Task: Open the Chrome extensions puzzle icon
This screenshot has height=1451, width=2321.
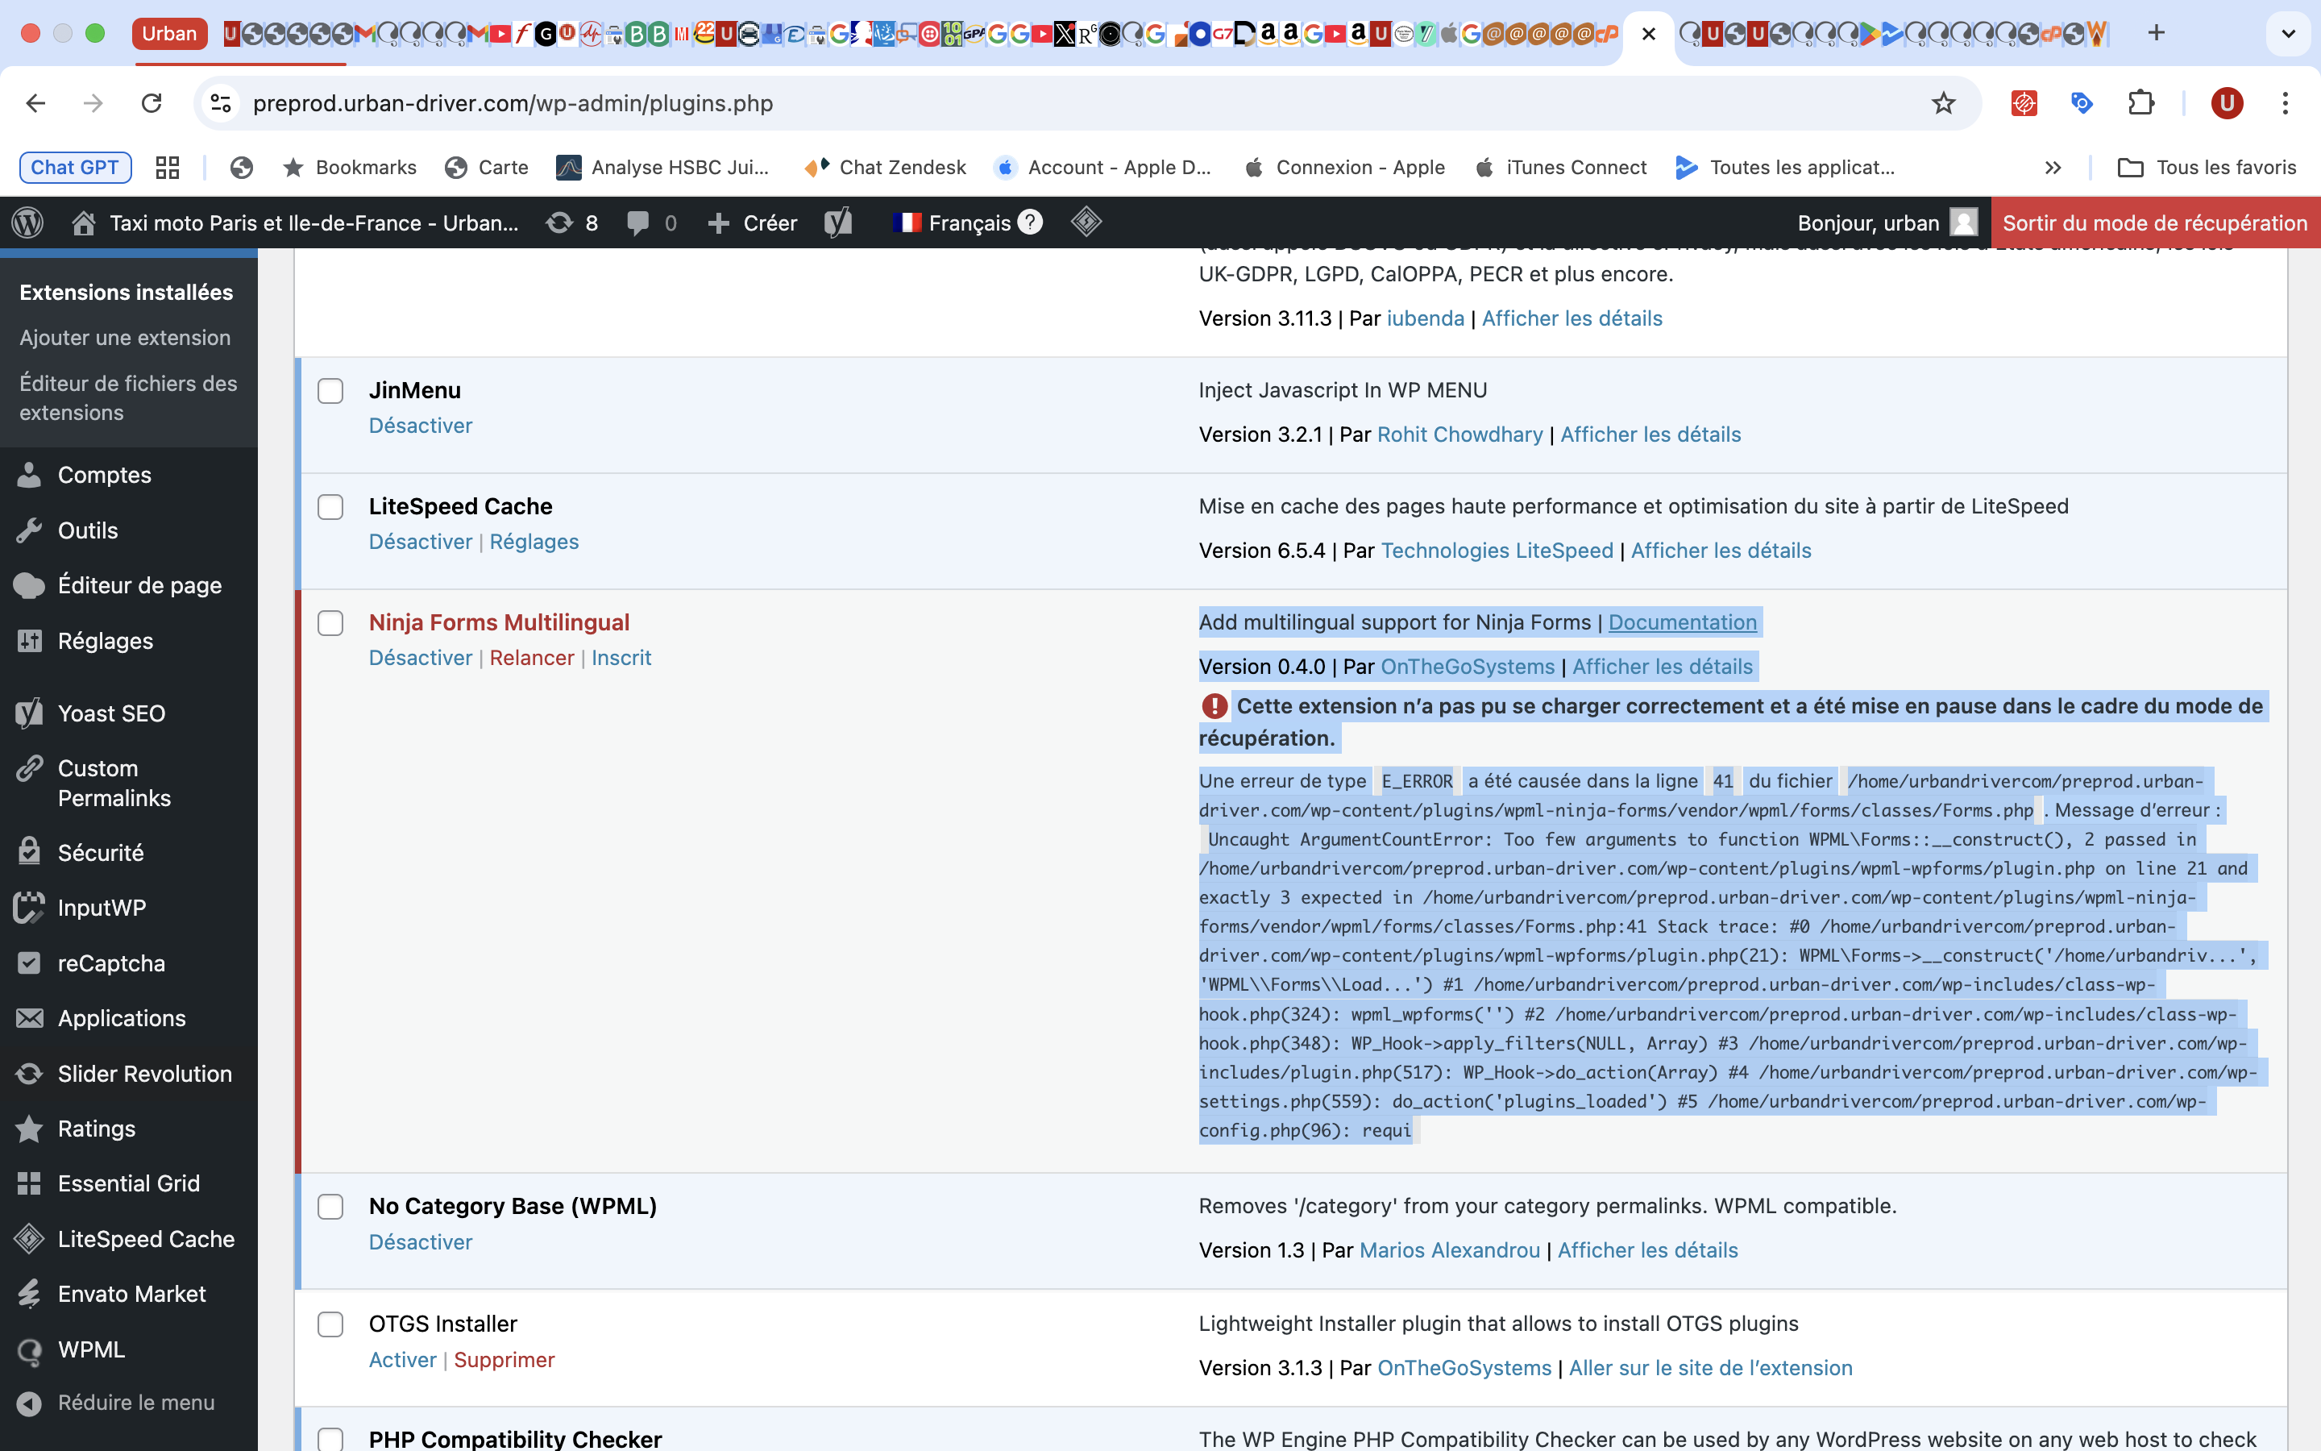Action: [2140, 102]
